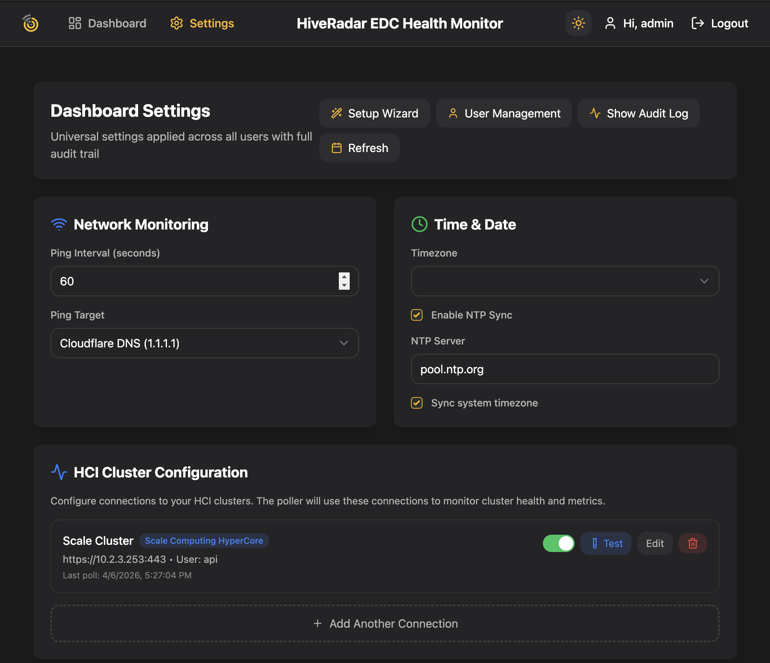770x663 pixels.
Task: Toggle light mode with the sun icon
Action: pos(578,23)
